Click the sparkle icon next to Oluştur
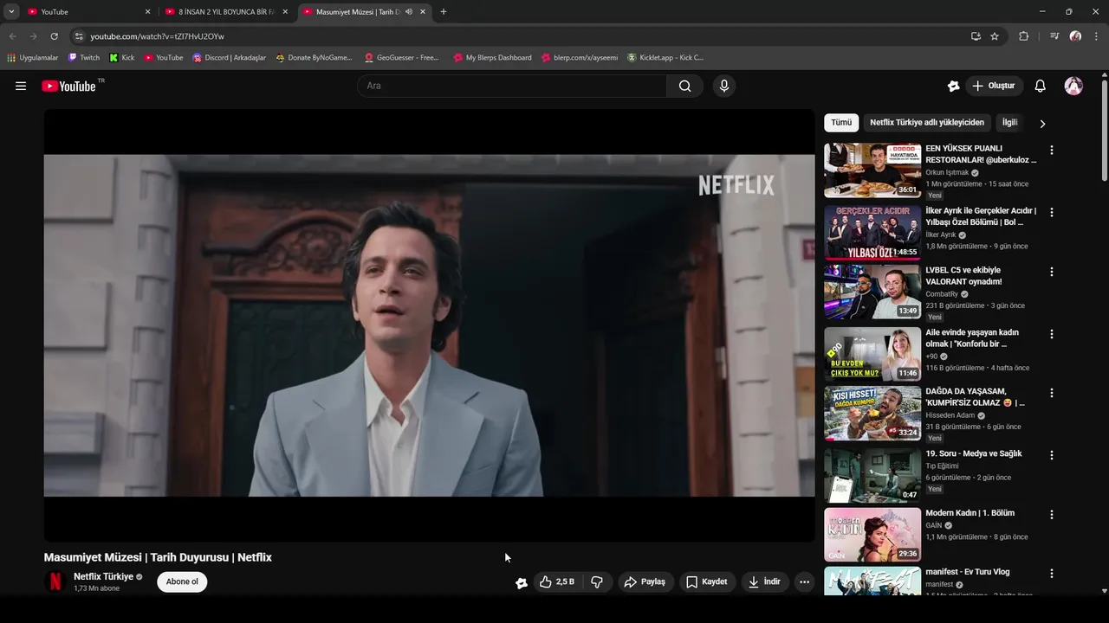The image size is (1109, 623). coord(953,86)
